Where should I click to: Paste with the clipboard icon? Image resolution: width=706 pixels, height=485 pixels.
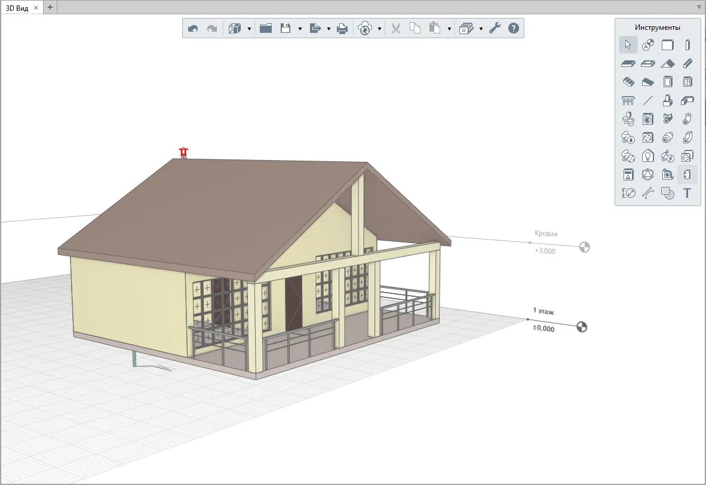tap(434, 28)
